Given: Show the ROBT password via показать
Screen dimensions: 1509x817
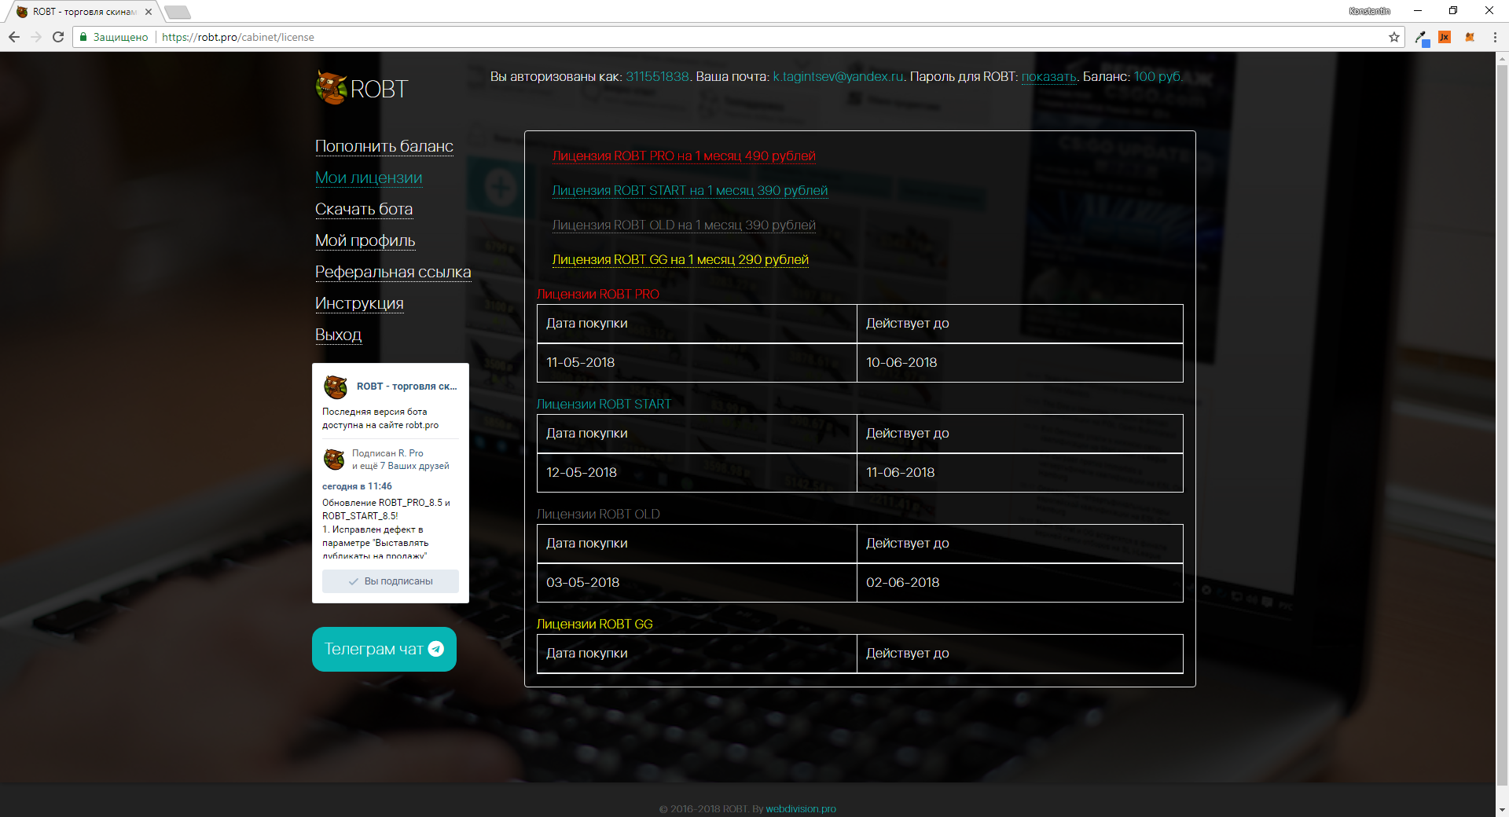Looking at the screenshot, I should tap(1048, 76).
